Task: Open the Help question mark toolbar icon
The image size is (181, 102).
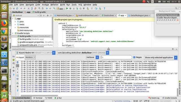Action: (104, 8)
